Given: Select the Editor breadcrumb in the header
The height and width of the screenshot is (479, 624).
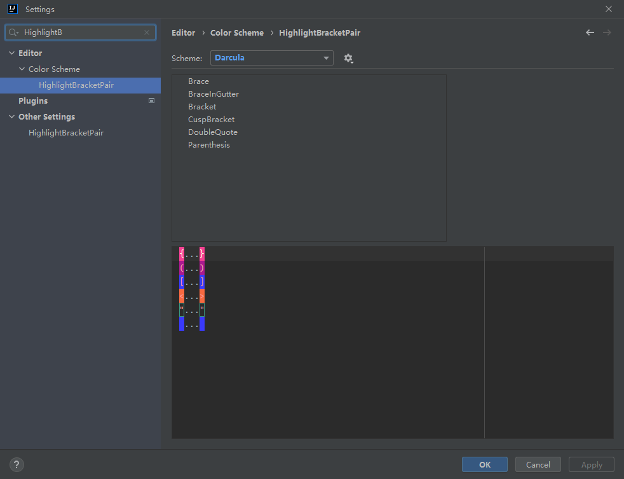Looking at the screenshot, I should pos(183,32).
